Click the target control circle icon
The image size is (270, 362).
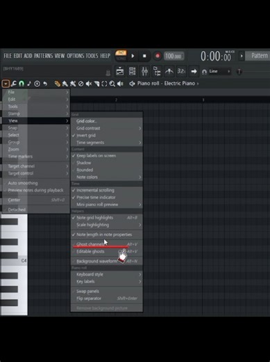point(37,84)
